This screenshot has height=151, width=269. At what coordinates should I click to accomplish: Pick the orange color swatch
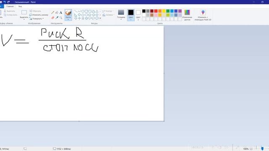click(160, 11)
